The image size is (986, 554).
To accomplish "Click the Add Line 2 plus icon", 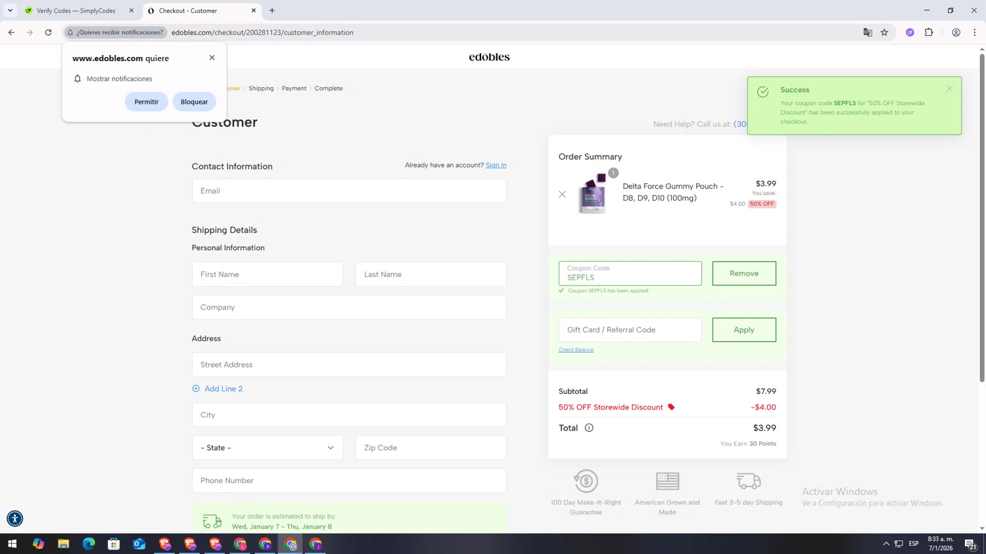I will click(x=196, y=389).
